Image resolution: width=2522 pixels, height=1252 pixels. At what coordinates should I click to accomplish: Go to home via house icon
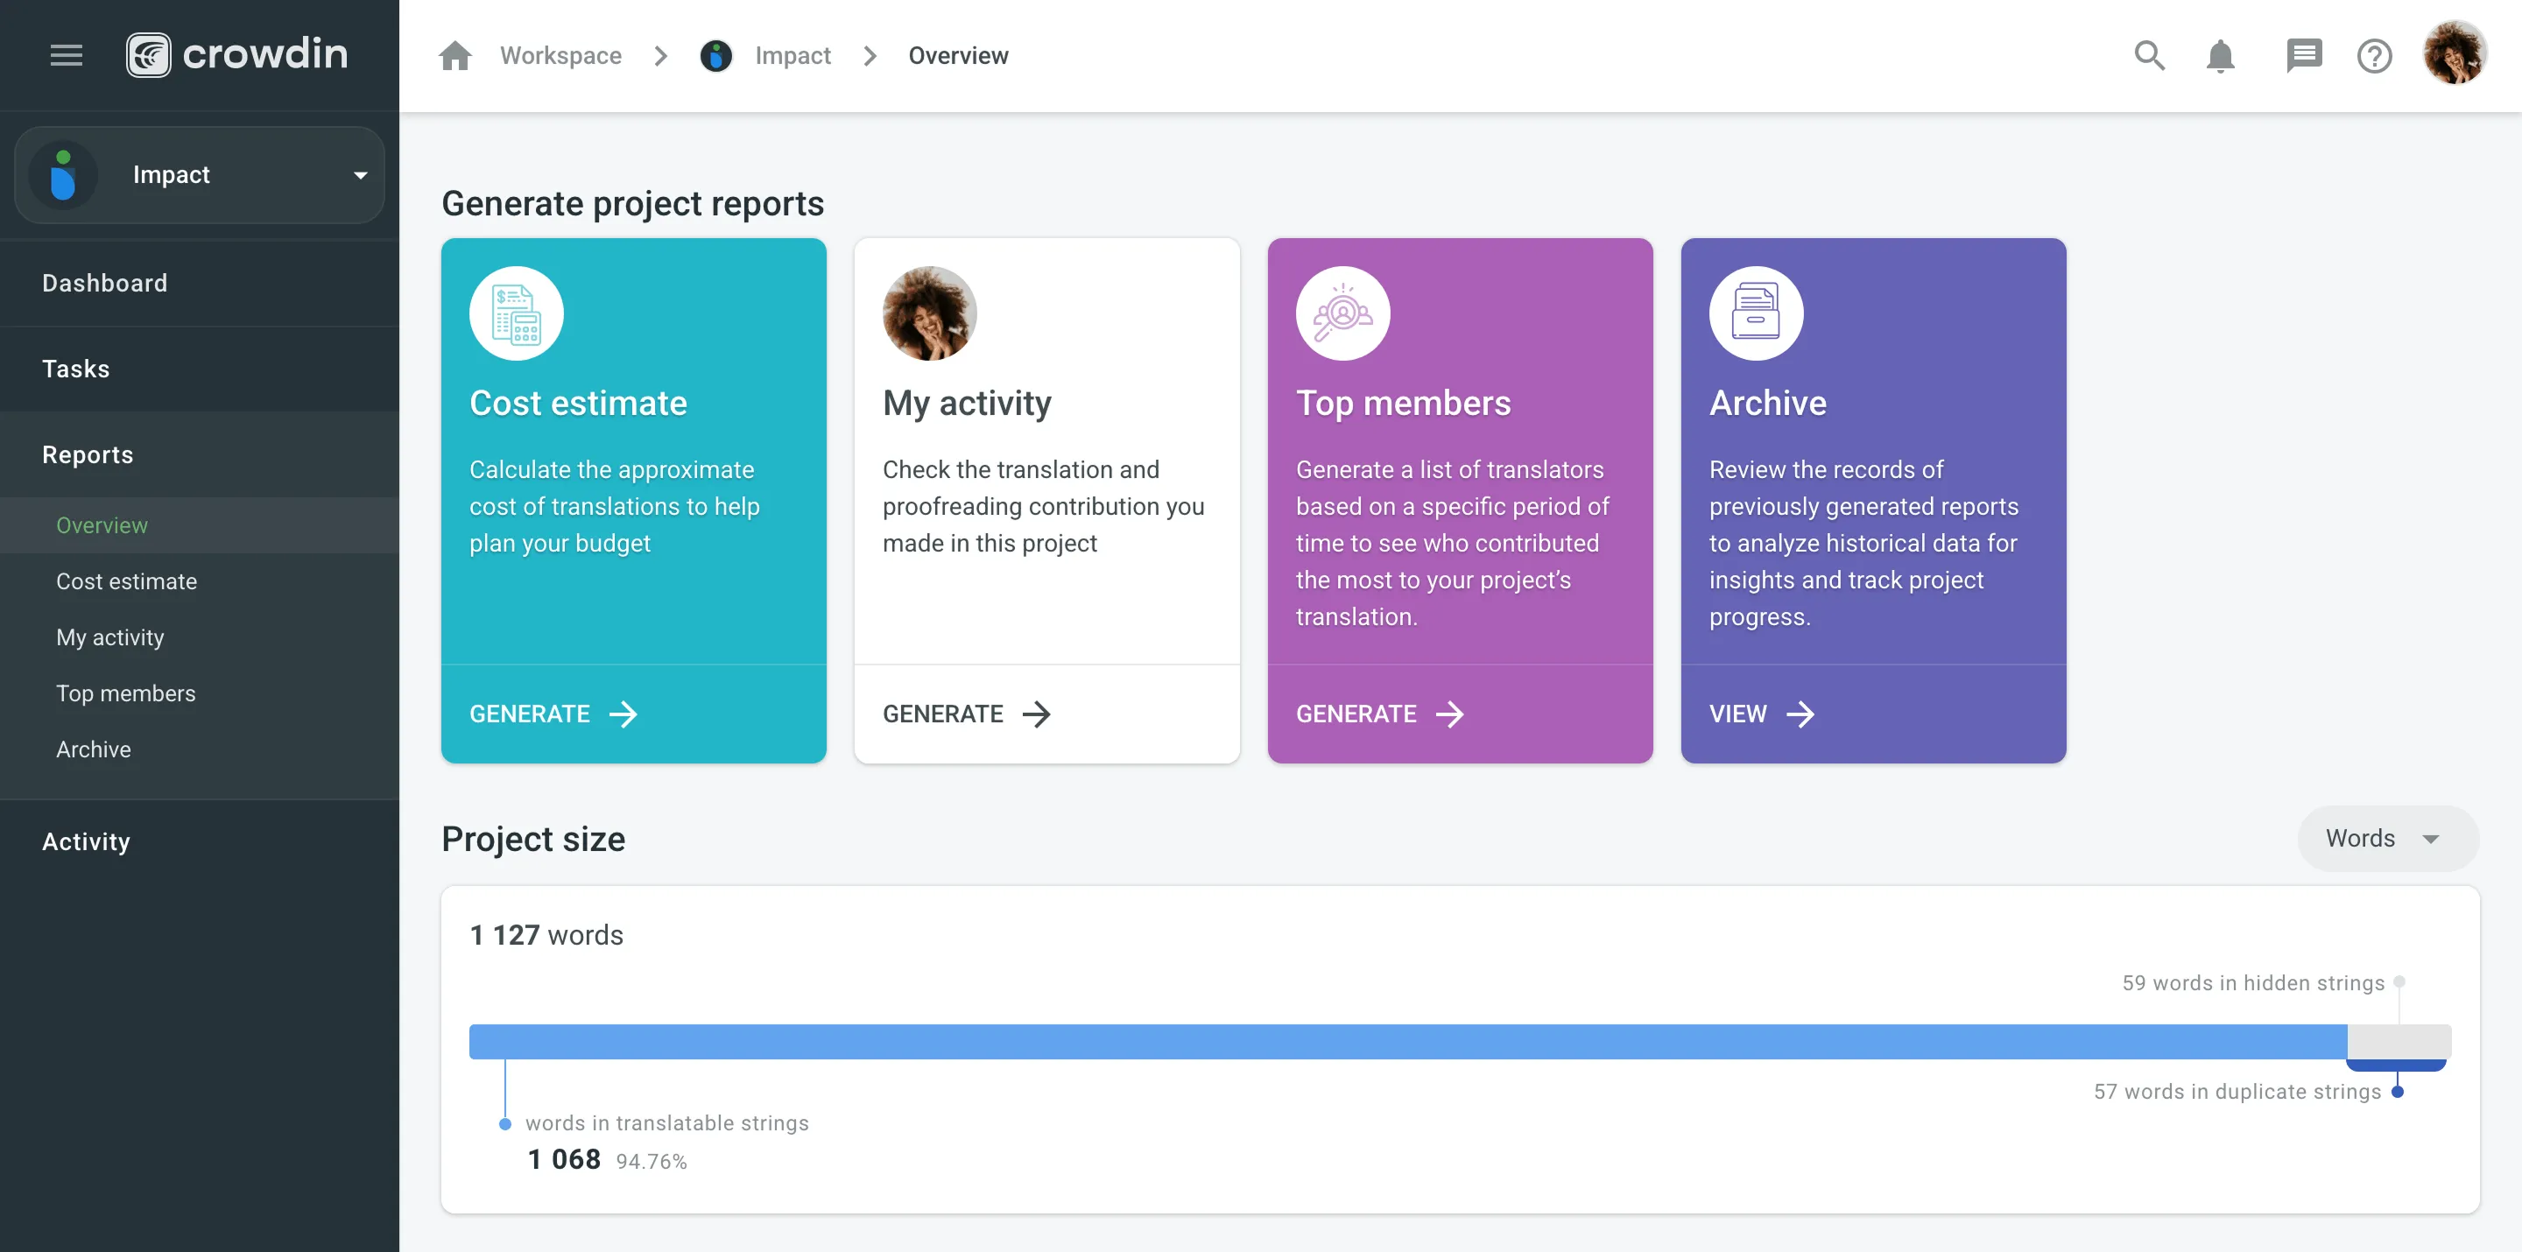coord(455,56)
